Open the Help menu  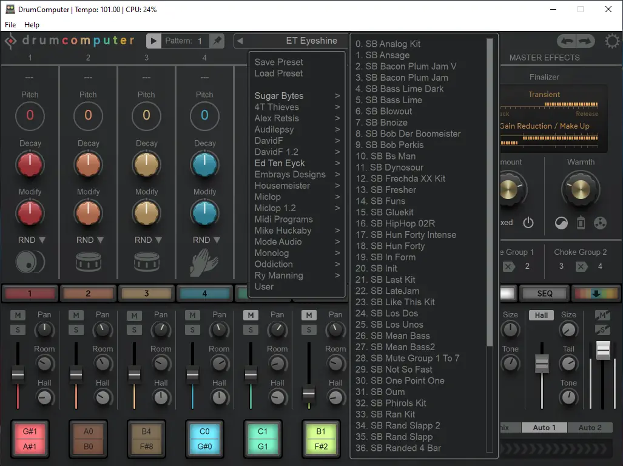32,25
